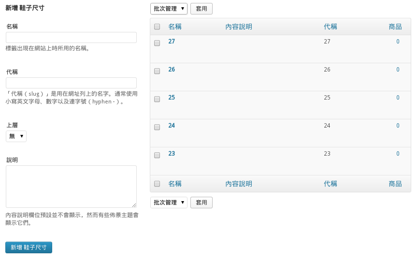Check the select-all checkbox in table header
418x262 pixels.
coord(157,27)
